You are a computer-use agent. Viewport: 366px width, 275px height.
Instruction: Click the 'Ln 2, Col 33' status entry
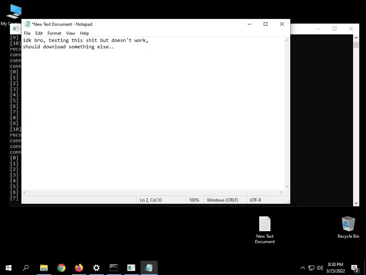[151, 200]
